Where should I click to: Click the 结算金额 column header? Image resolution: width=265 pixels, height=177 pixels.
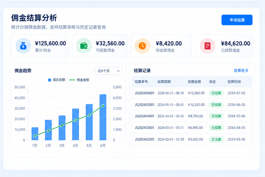pyautogui.click(x=194, y=82)
